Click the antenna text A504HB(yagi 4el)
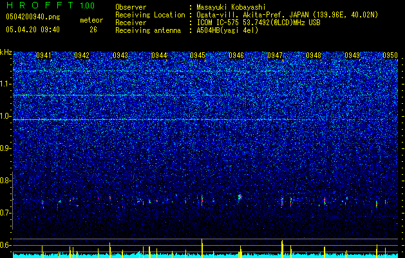 [227, 30]
